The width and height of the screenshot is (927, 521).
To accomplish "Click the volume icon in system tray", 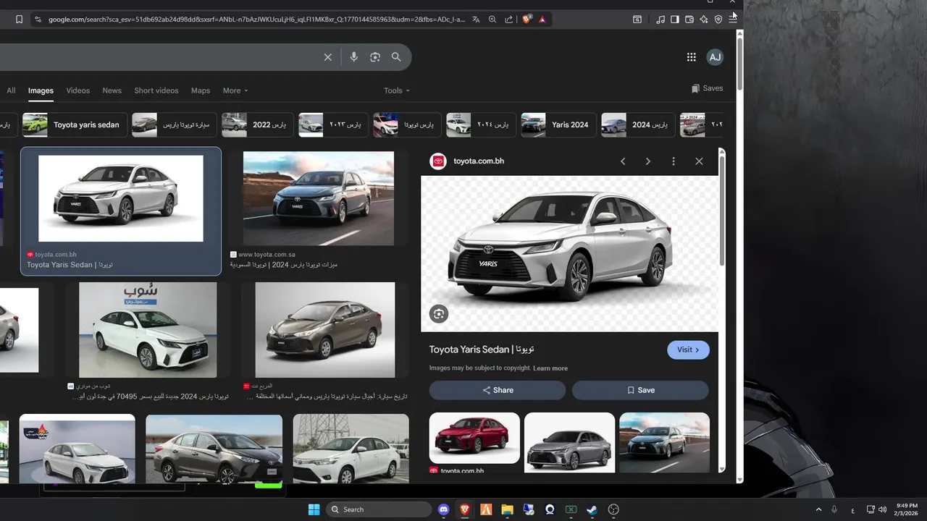I will (882, 509).
